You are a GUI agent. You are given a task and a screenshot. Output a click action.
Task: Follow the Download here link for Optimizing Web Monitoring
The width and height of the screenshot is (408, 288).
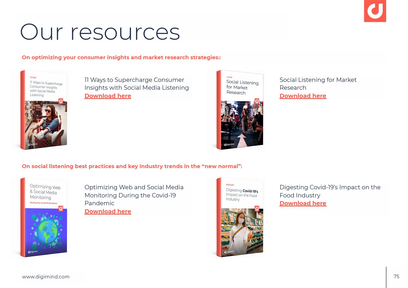click(x=108, y=211)
